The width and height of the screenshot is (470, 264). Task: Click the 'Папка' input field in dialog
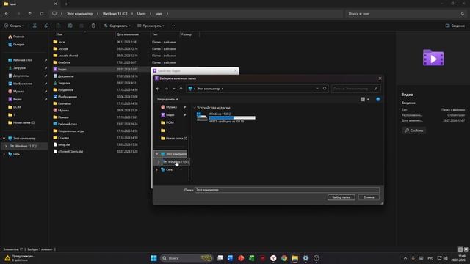287,190
